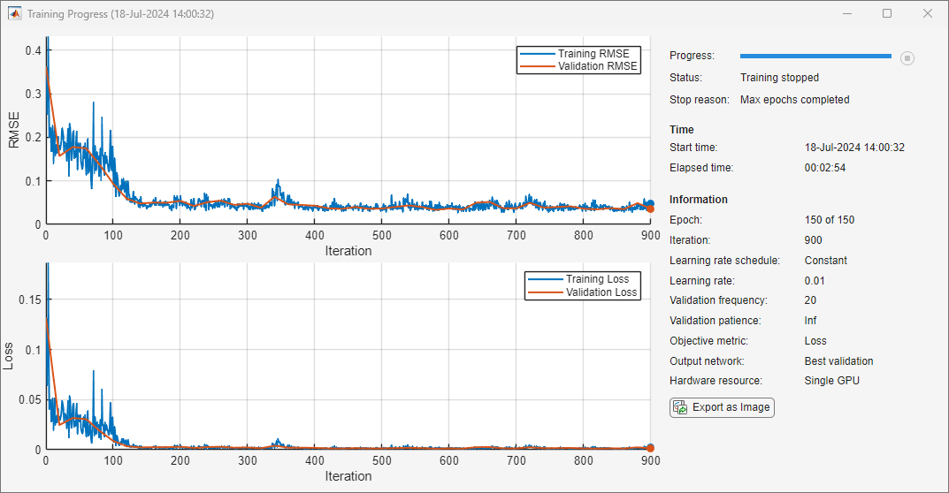
Task: Close the Training Progress window
Action: [927, 14]
